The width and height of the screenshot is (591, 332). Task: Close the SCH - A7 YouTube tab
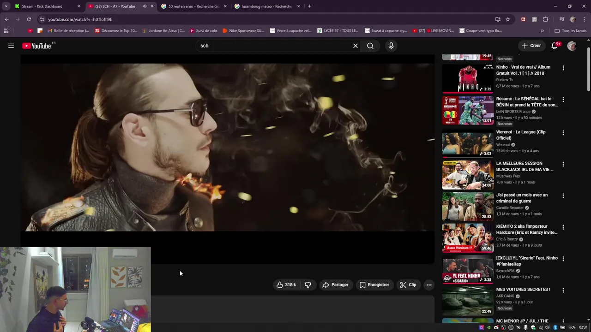152,6
